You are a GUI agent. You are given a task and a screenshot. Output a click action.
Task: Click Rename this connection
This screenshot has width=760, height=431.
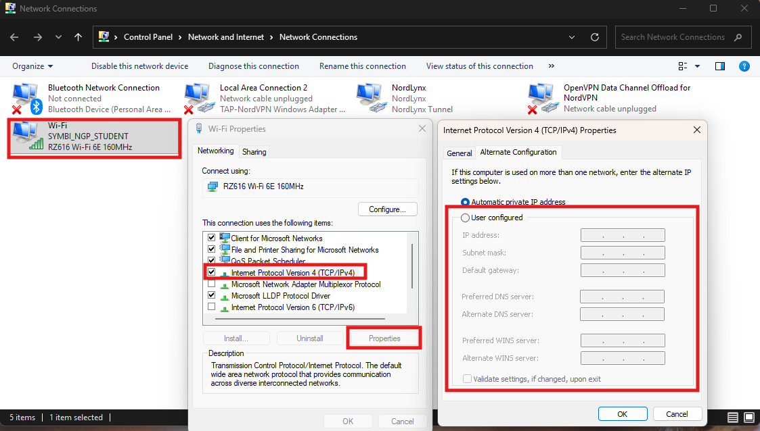(x=363, y=66)
